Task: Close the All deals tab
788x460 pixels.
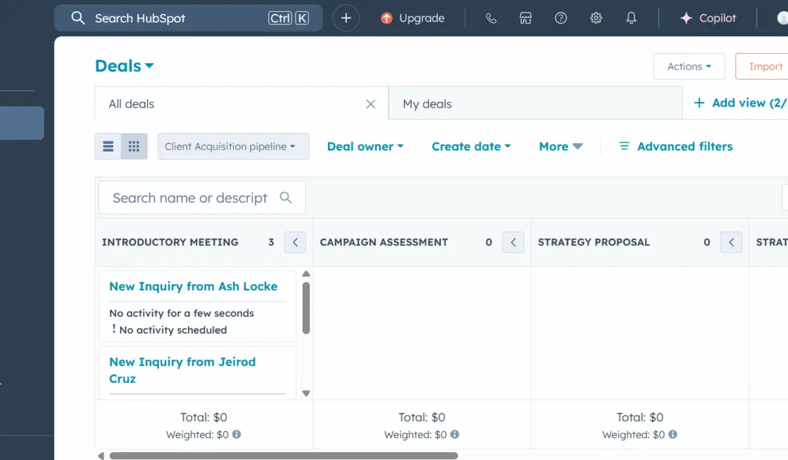Action: coord(370,104)
